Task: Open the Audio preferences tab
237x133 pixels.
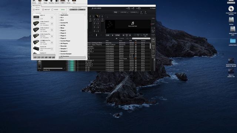Action: point(40,1)
